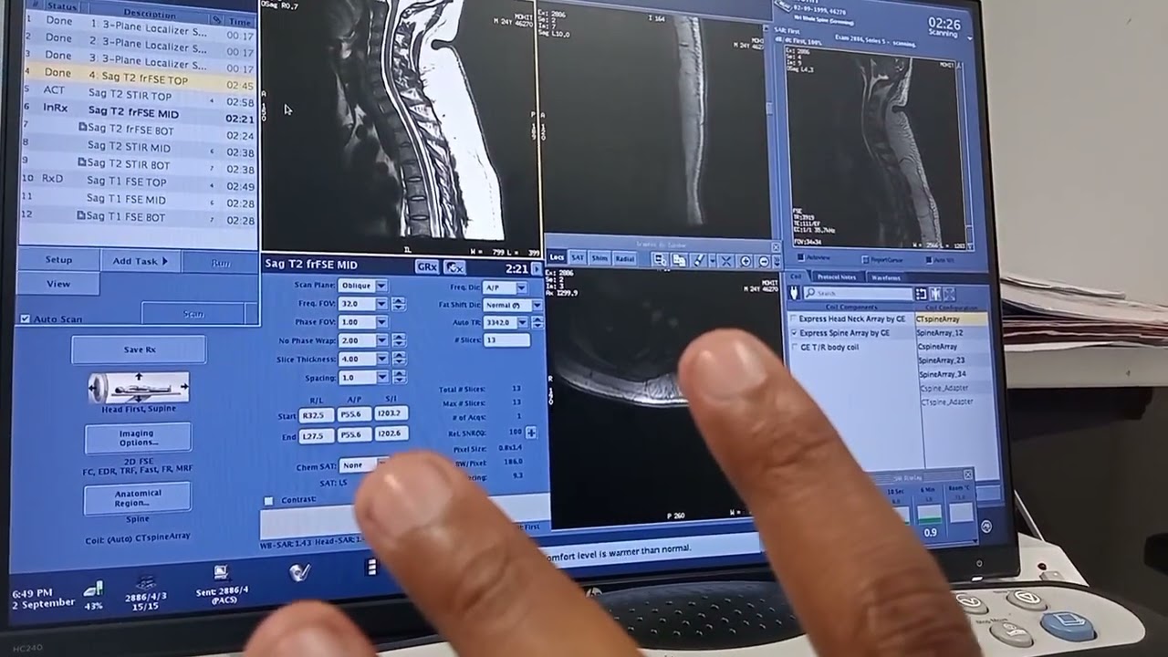The width and height of the screenshot is (1168, 657).
Task: Switch to the Radial tab
Action: pos(624,258)
